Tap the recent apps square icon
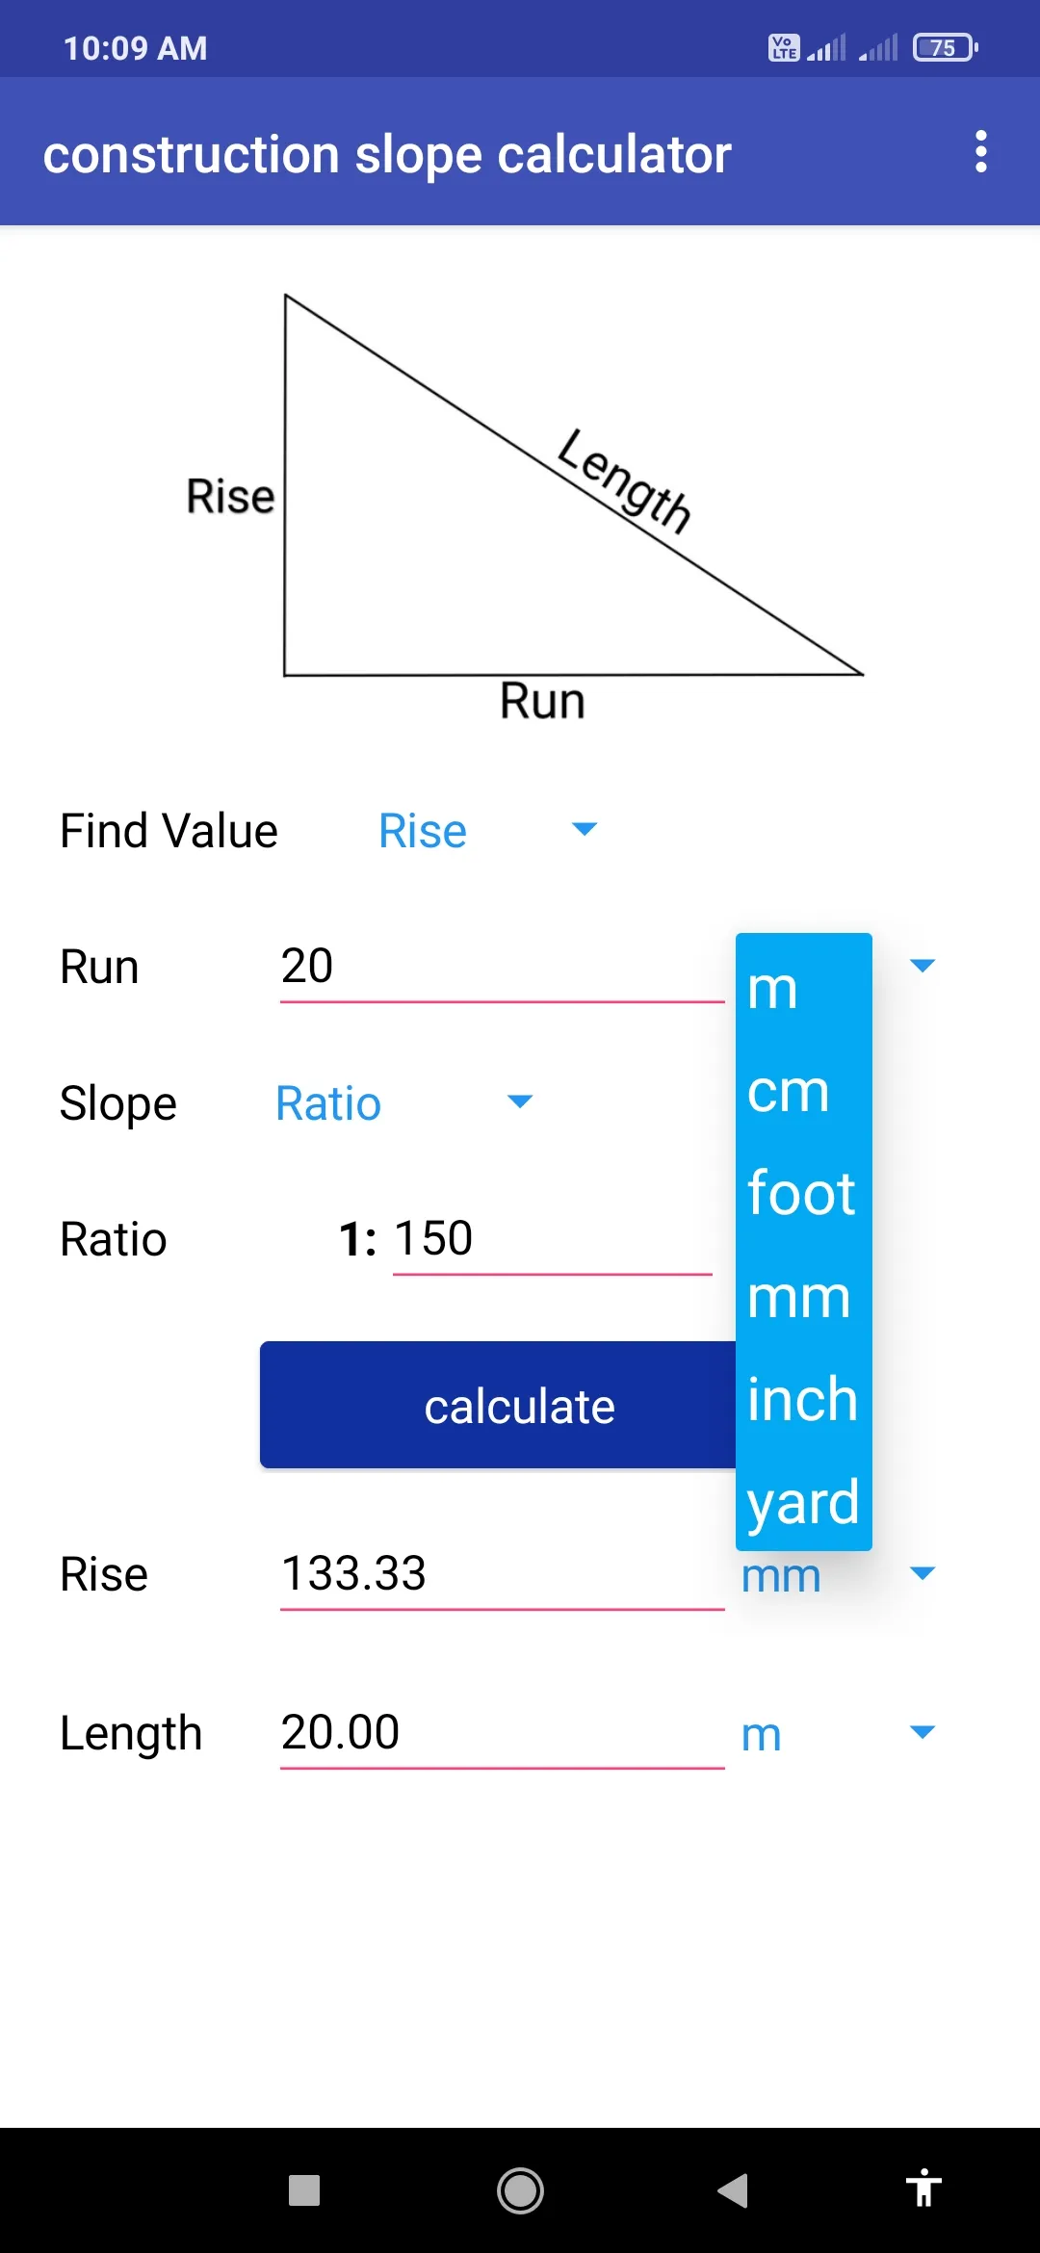The height and width of the screenshot is (2253, 1040). click(x=304, y=2190)
